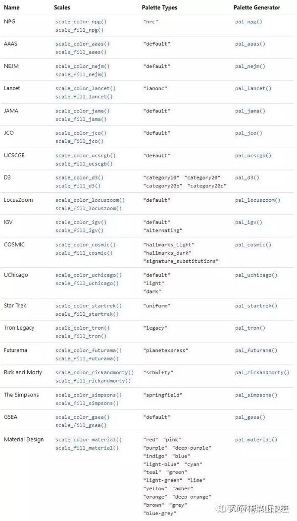Image resolution: width=297 pixels, height=521 pixels.
Task: Click the scale_color_locuszoom() link
Action: 90,200
